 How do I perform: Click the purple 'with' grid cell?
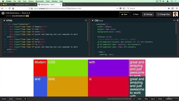tap(108, 68)
